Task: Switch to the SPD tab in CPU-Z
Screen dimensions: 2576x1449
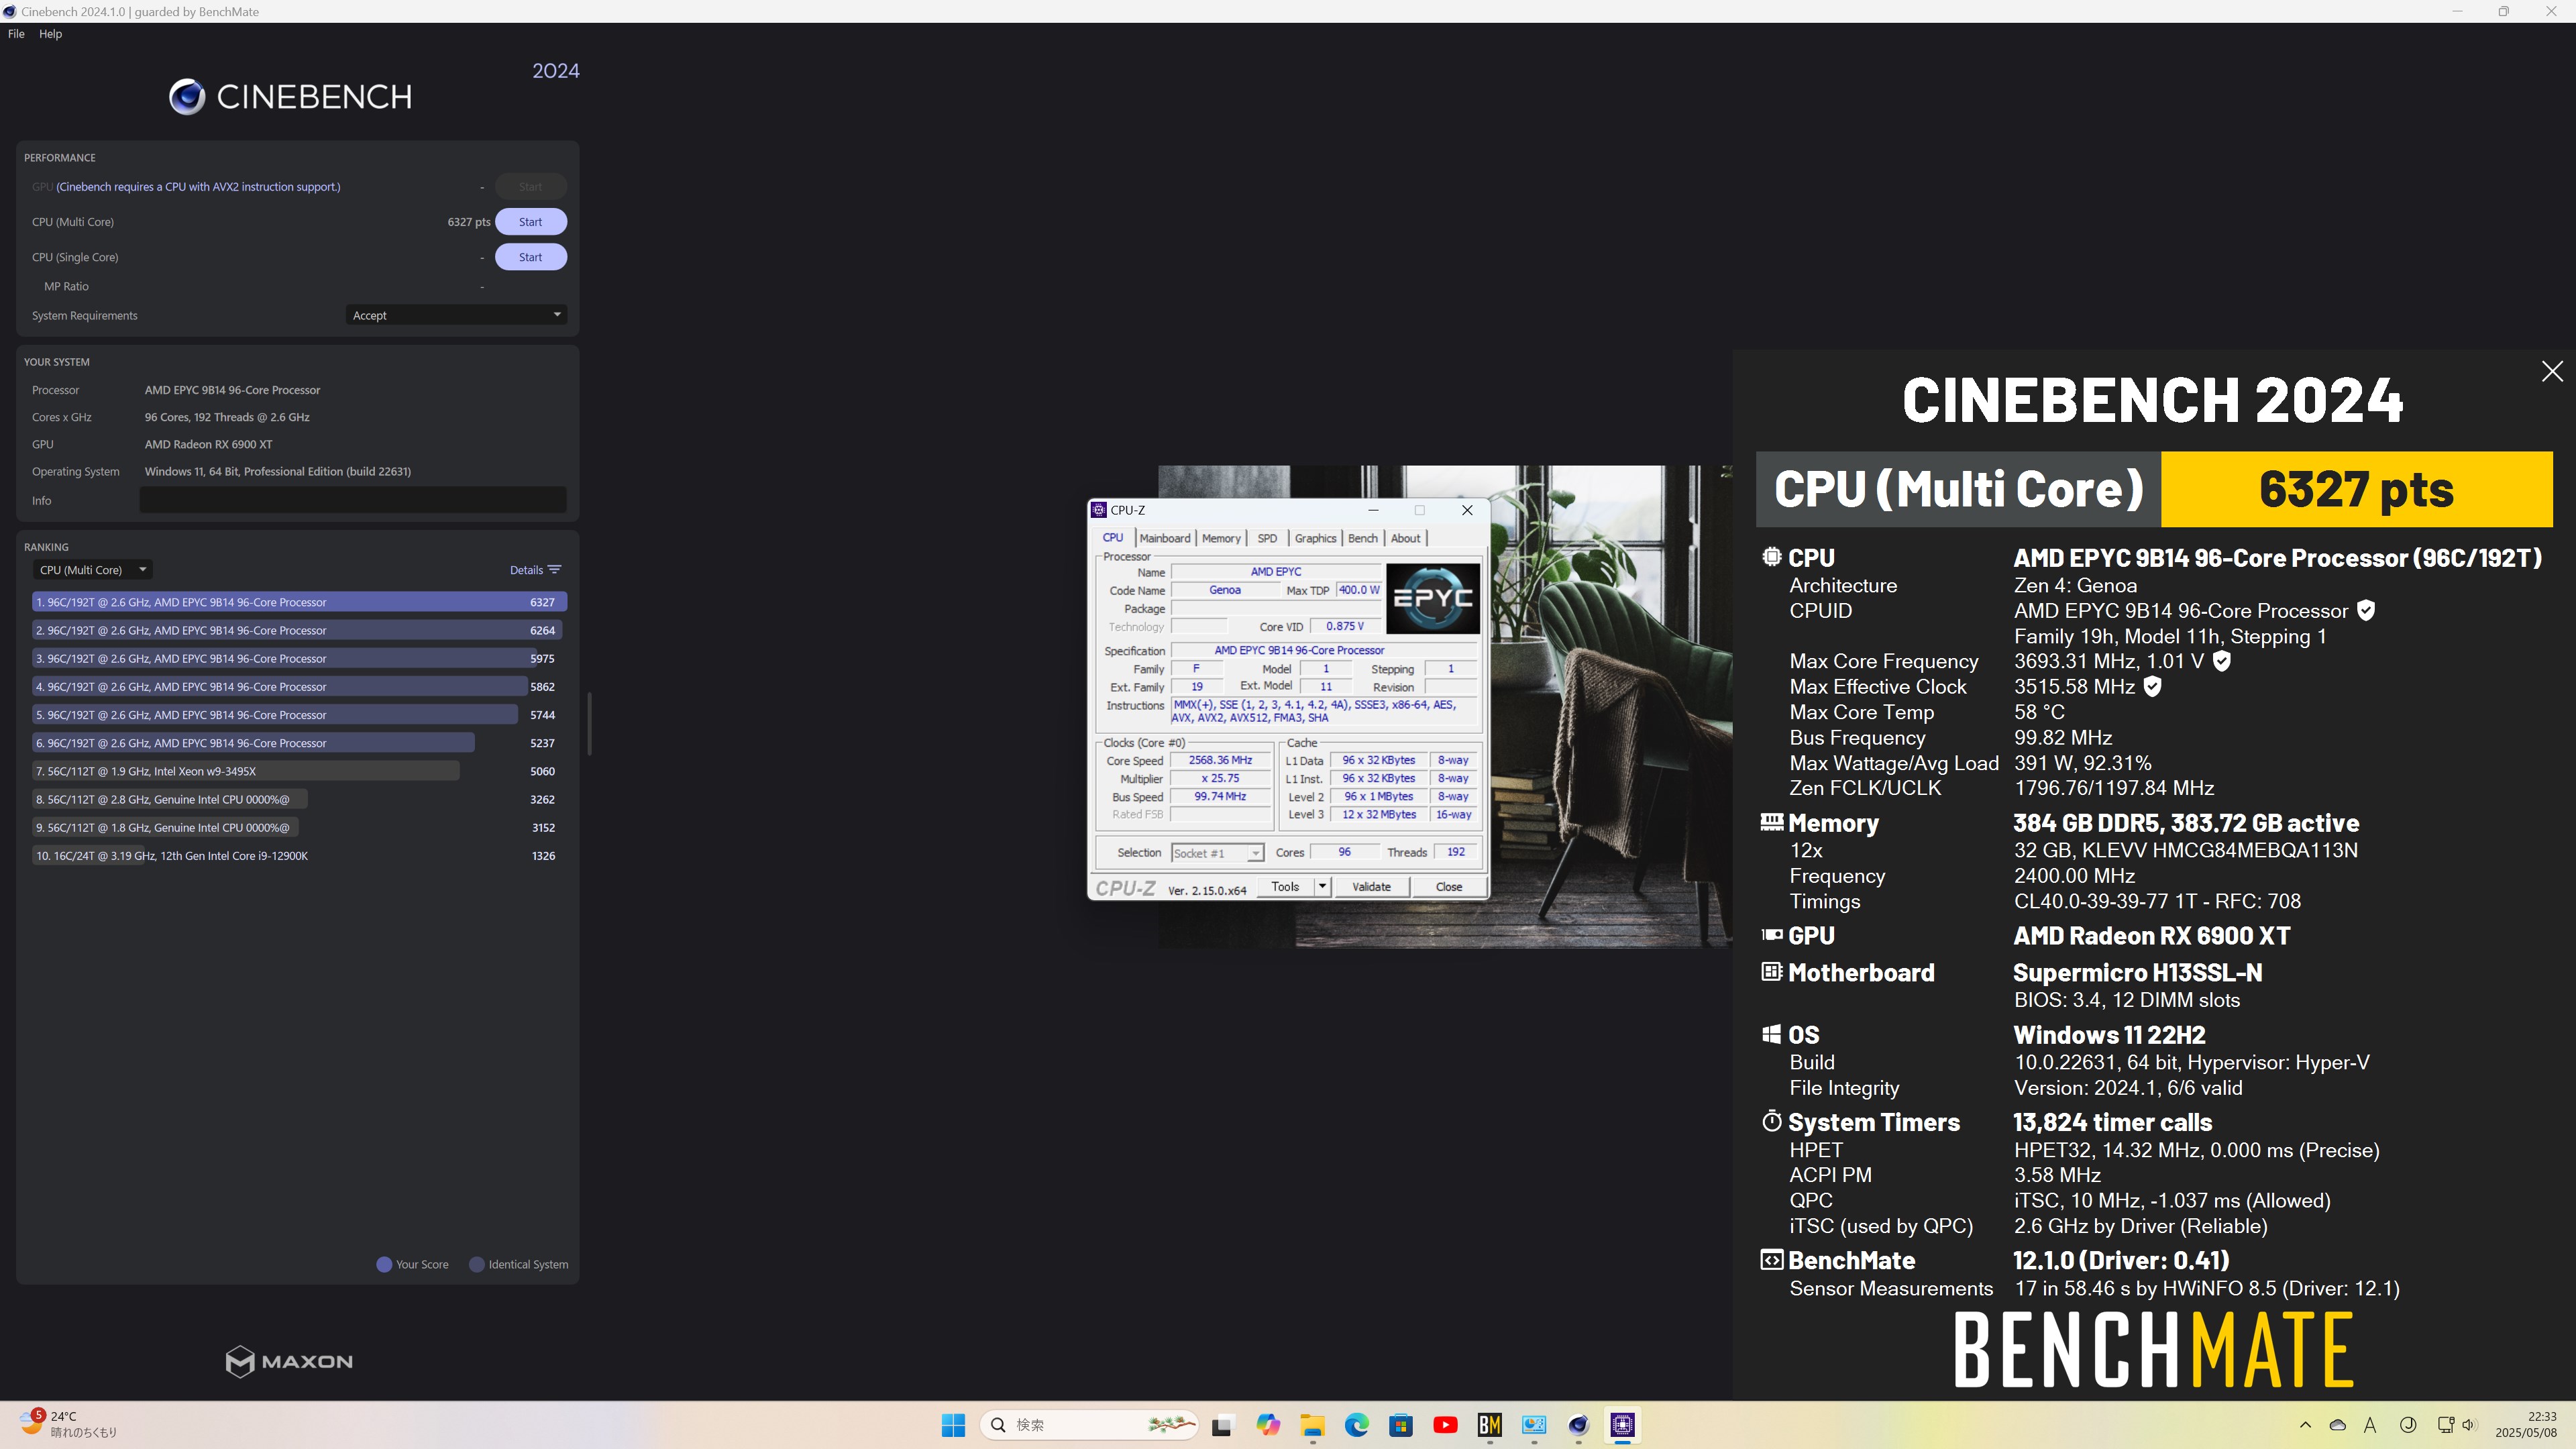Action: pyautogui.click(x=1267, y=538)
